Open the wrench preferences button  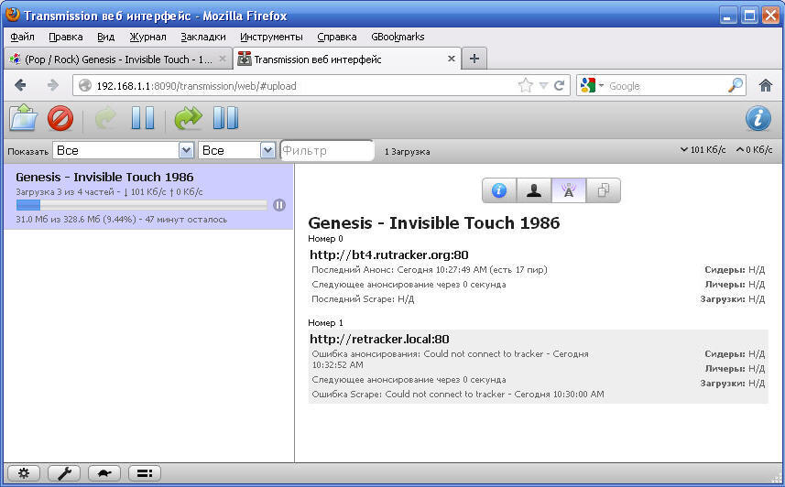point(64,473)
